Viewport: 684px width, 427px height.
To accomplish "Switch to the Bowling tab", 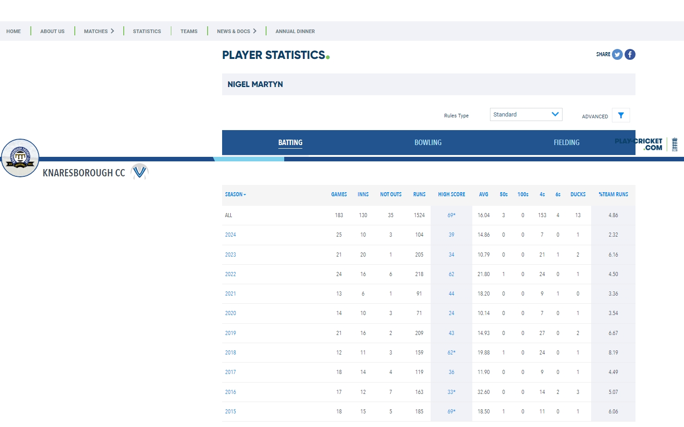I will [427, 142].
